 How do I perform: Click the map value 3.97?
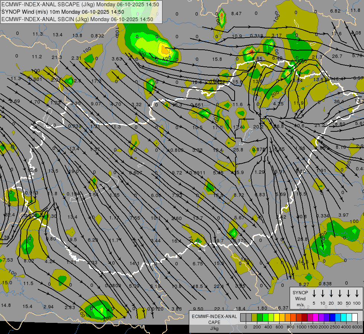(x=343, y=215)
